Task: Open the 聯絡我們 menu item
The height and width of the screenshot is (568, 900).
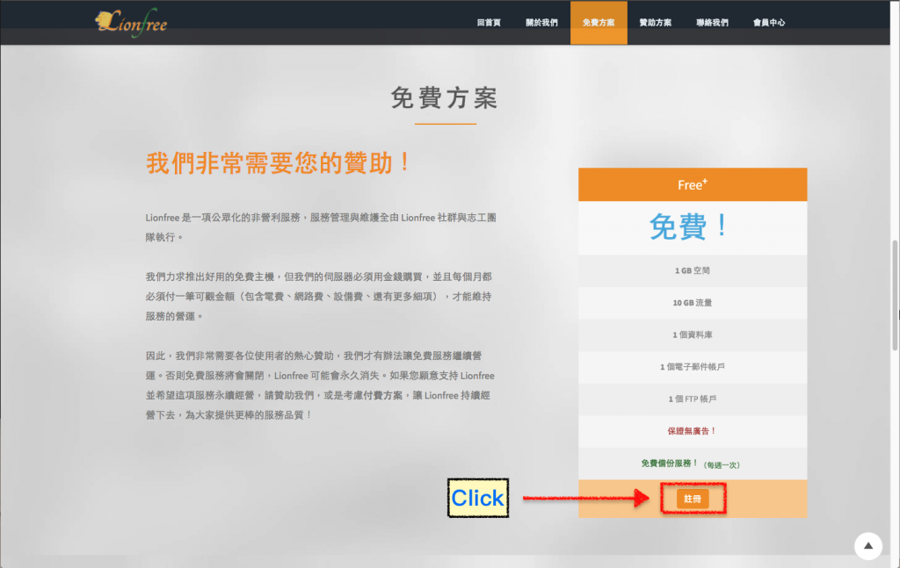Action: point(712,22)
